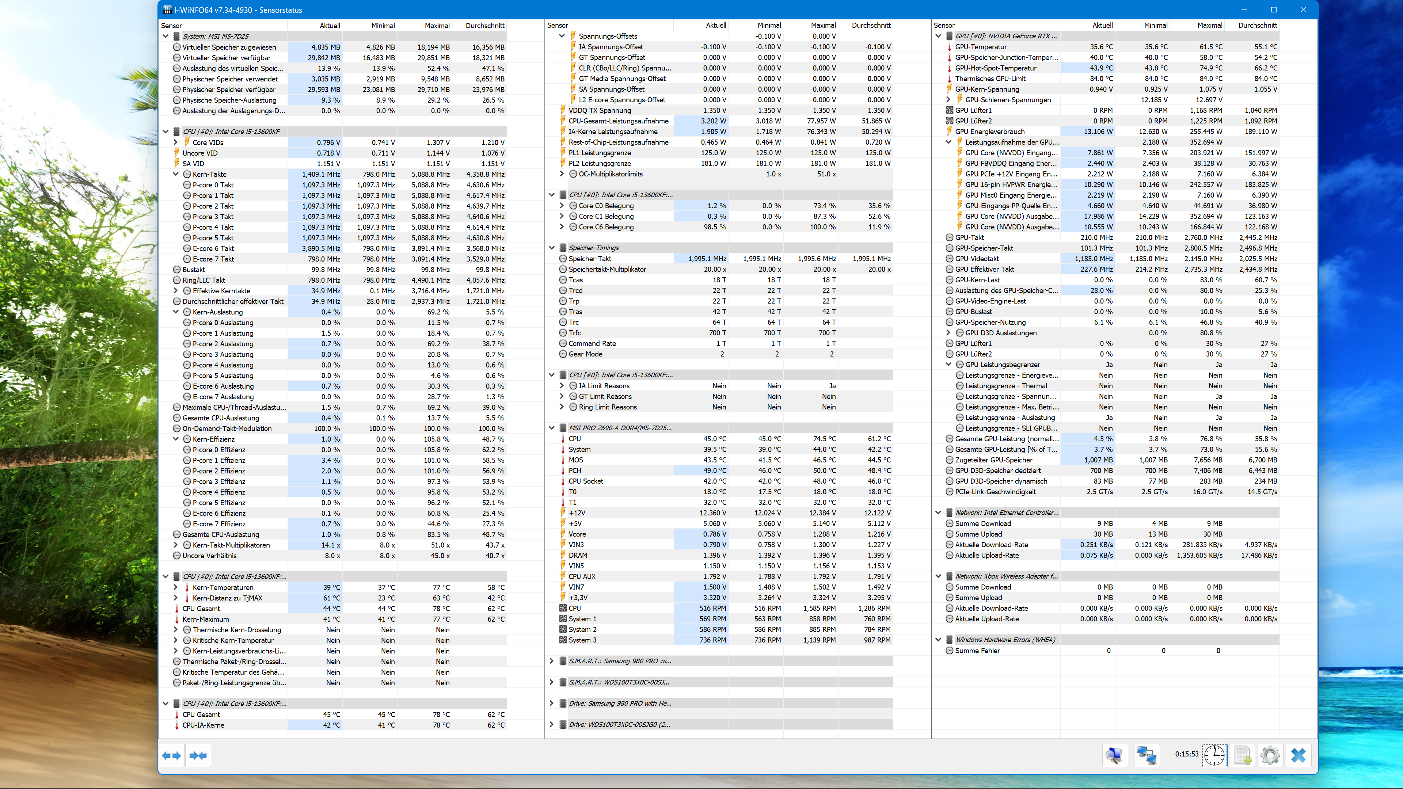
Task: Select the GPU-Hot-Spot-Temperatur row
Action: coord(996,68)
